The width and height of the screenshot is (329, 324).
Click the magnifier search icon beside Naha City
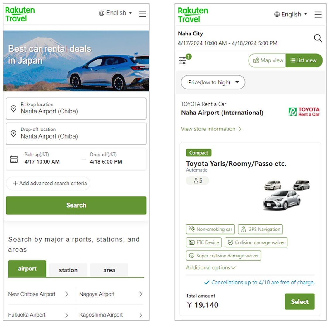pyautogui.click(x=318, y=38)
